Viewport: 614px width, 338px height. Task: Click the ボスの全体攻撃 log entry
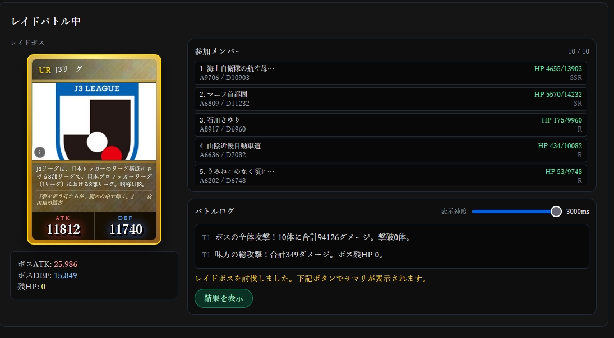click(x=314, y=237)
